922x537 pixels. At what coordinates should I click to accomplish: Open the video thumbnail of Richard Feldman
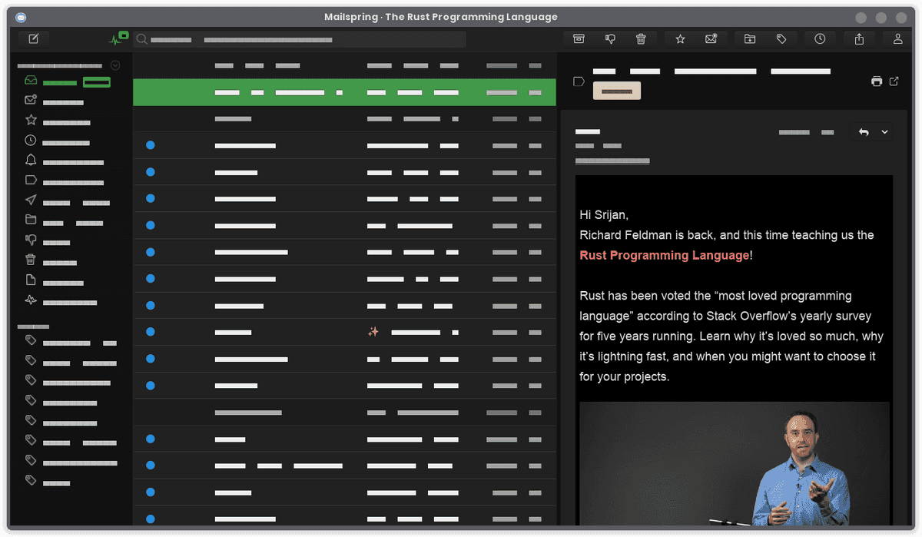(735, 463)
